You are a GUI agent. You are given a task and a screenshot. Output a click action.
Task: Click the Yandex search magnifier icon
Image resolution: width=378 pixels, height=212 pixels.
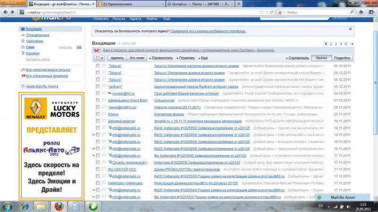coord(352,12)
